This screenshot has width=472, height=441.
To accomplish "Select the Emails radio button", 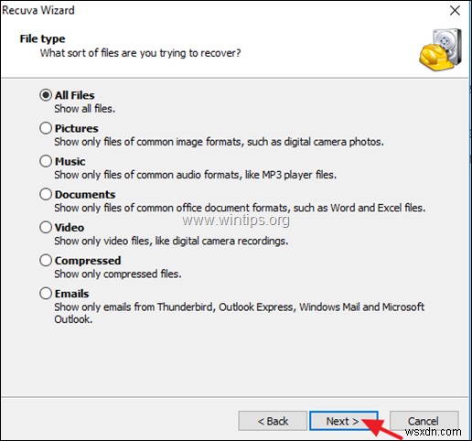I will pyautogui.click(x=46, y=294).
